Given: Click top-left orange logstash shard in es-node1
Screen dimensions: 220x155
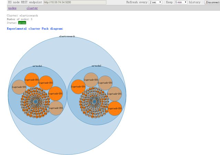Looking at the screenshot, I should click(x=32, y=80).
